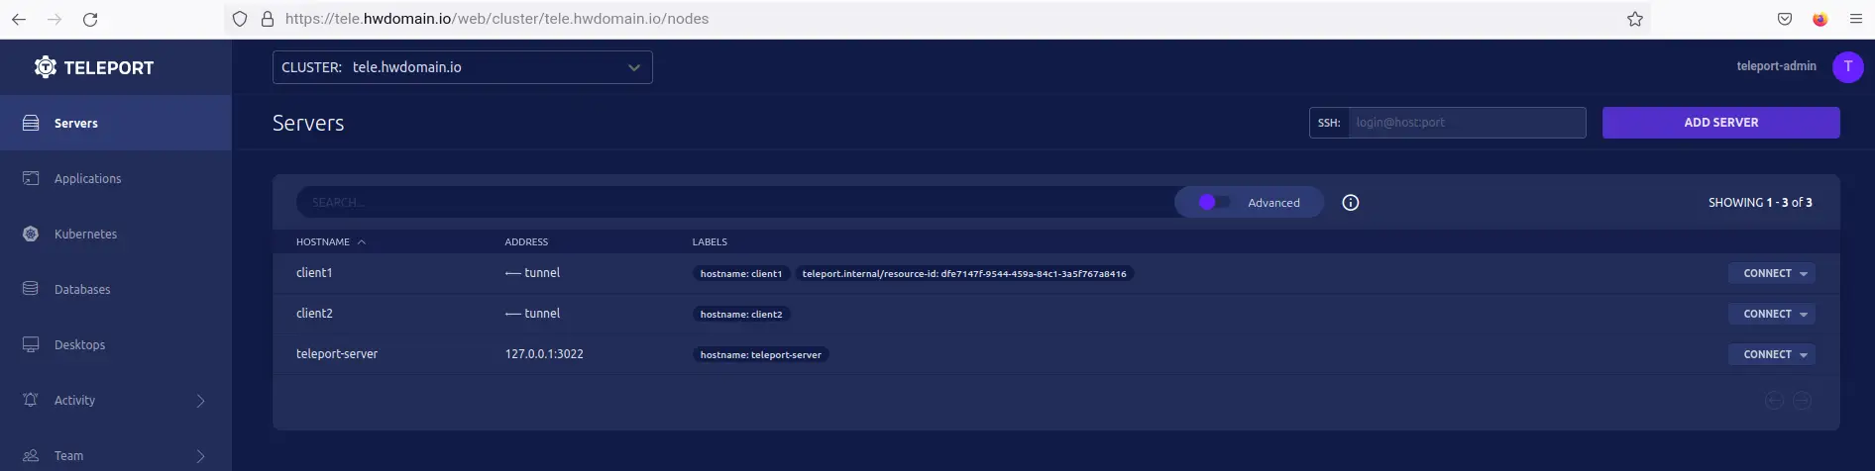Viewport: 1875px width, 471px height.
Task: Open teleport-admin user menu
Action: pos(1776,66)
